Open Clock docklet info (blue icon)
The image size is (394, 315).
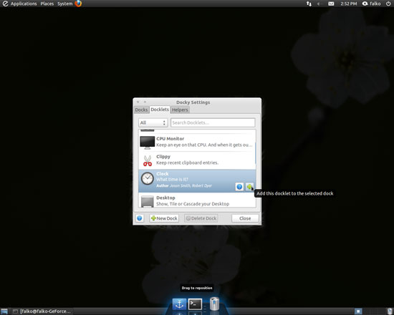239,187
